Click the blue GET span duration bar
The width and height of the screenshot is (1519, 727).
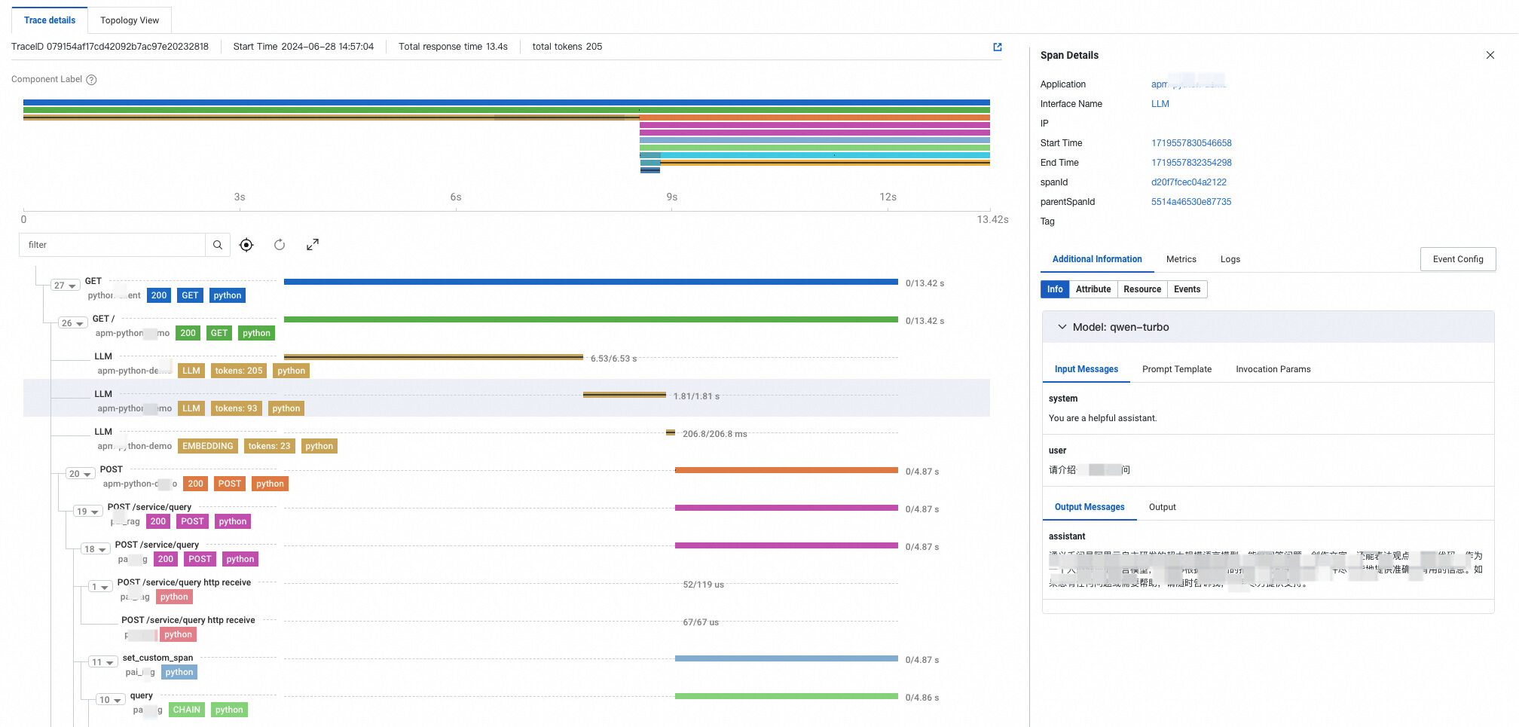(591, 282)
